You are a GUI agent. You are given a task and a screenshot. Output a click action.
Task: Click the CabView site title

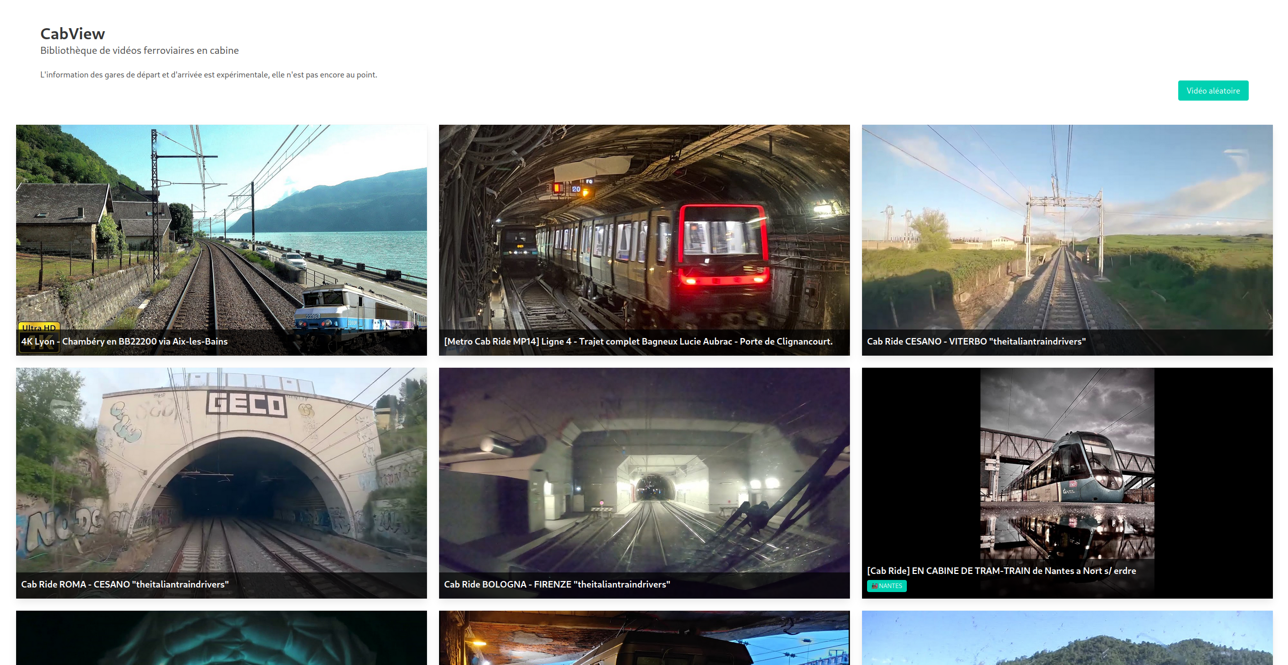(73, 34)
